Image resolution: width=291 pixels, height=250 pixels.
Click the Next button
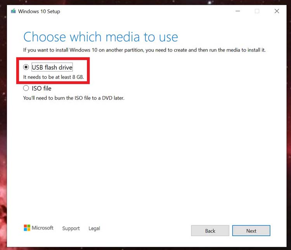[251, 231]
